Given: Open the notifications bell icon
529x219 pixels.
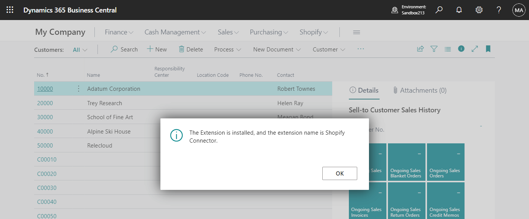Looking at the screenshot, I should (x=459, y=10).
